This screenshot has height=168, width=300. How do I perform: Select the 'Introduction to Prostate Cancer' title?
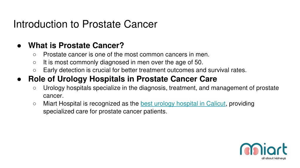pyautogui.click(x=85, y=24)
